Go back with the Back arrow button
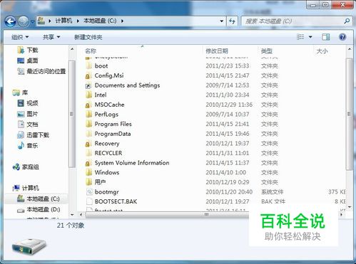Screen dimensions: 356x264 pos(11,21)
